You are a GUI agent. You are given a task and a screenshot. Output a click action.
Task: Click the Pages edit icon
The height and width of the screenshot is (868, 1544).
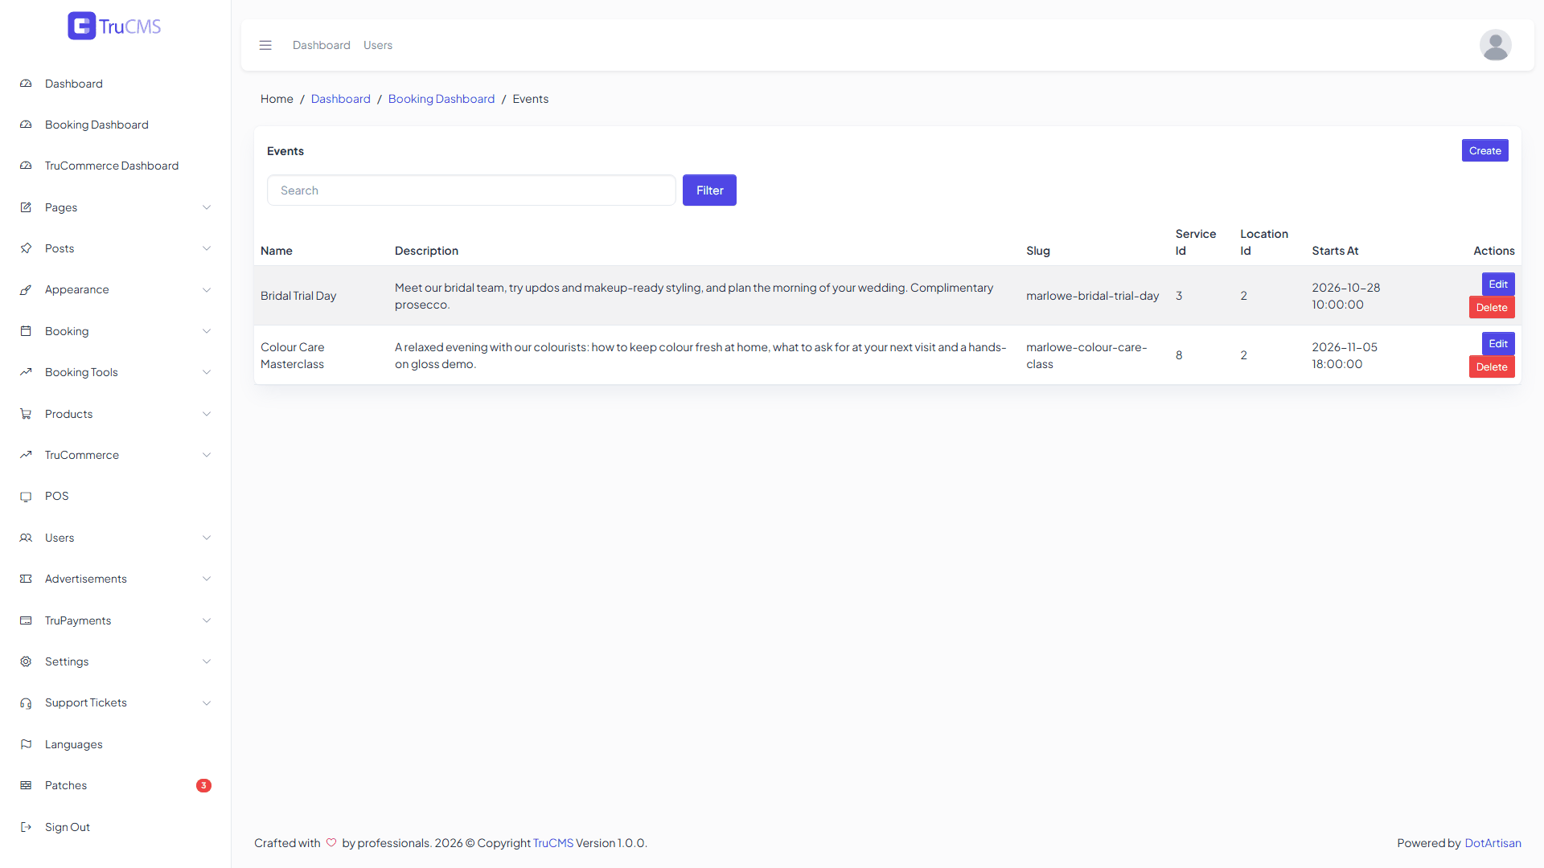(x=26, y=207)
